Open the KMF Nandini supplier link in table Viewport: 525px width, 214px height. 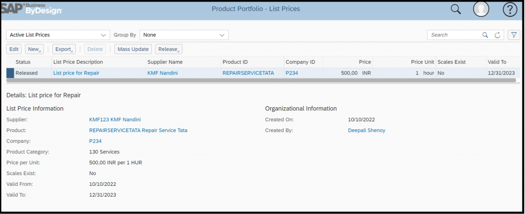pos(163,73)
